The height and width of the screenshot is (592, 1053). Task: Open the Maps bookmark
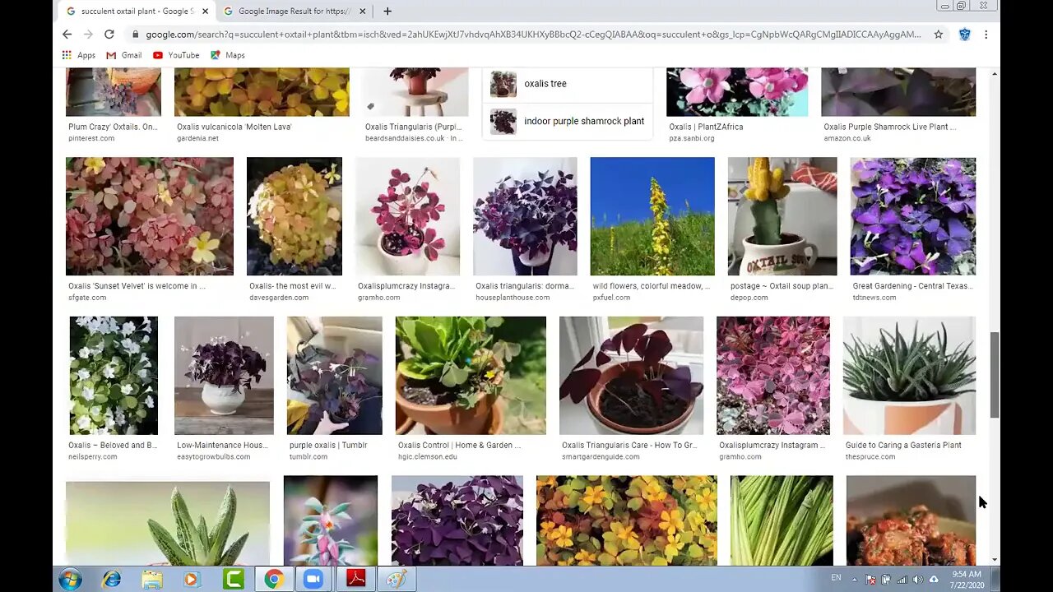pyautogui.click(x=228, y=55)
